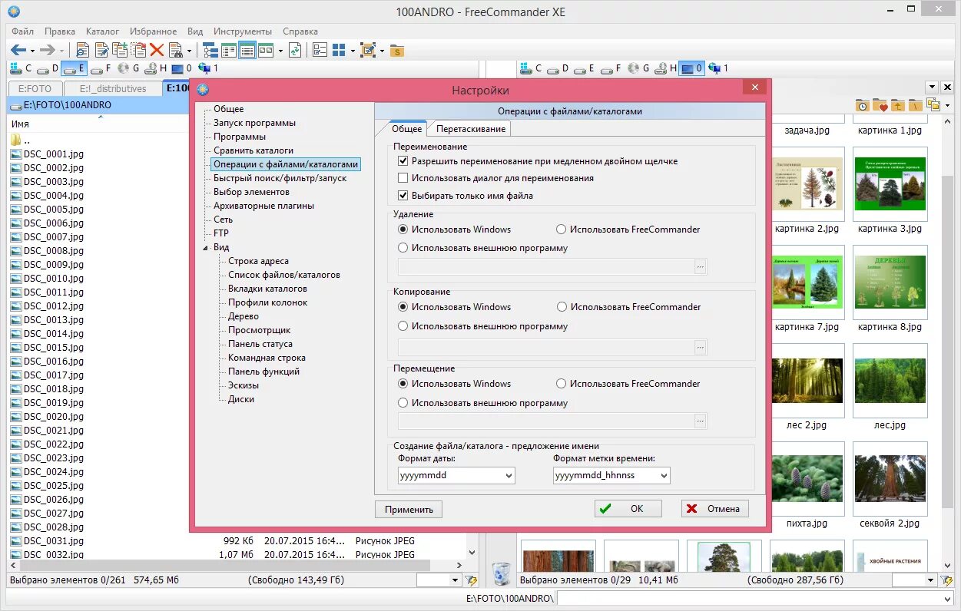This screenshot has width=961, height=611.
Task: Switch to thumbnails view icon in toolbar
Action: pos(266,50)
